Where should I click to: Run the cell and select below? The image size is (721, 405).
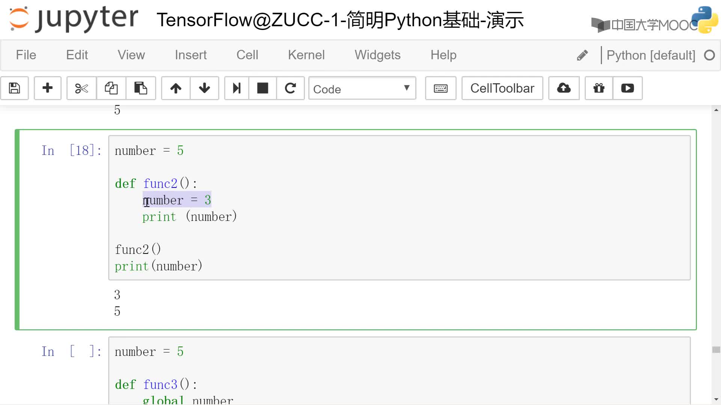pos(237,88)
